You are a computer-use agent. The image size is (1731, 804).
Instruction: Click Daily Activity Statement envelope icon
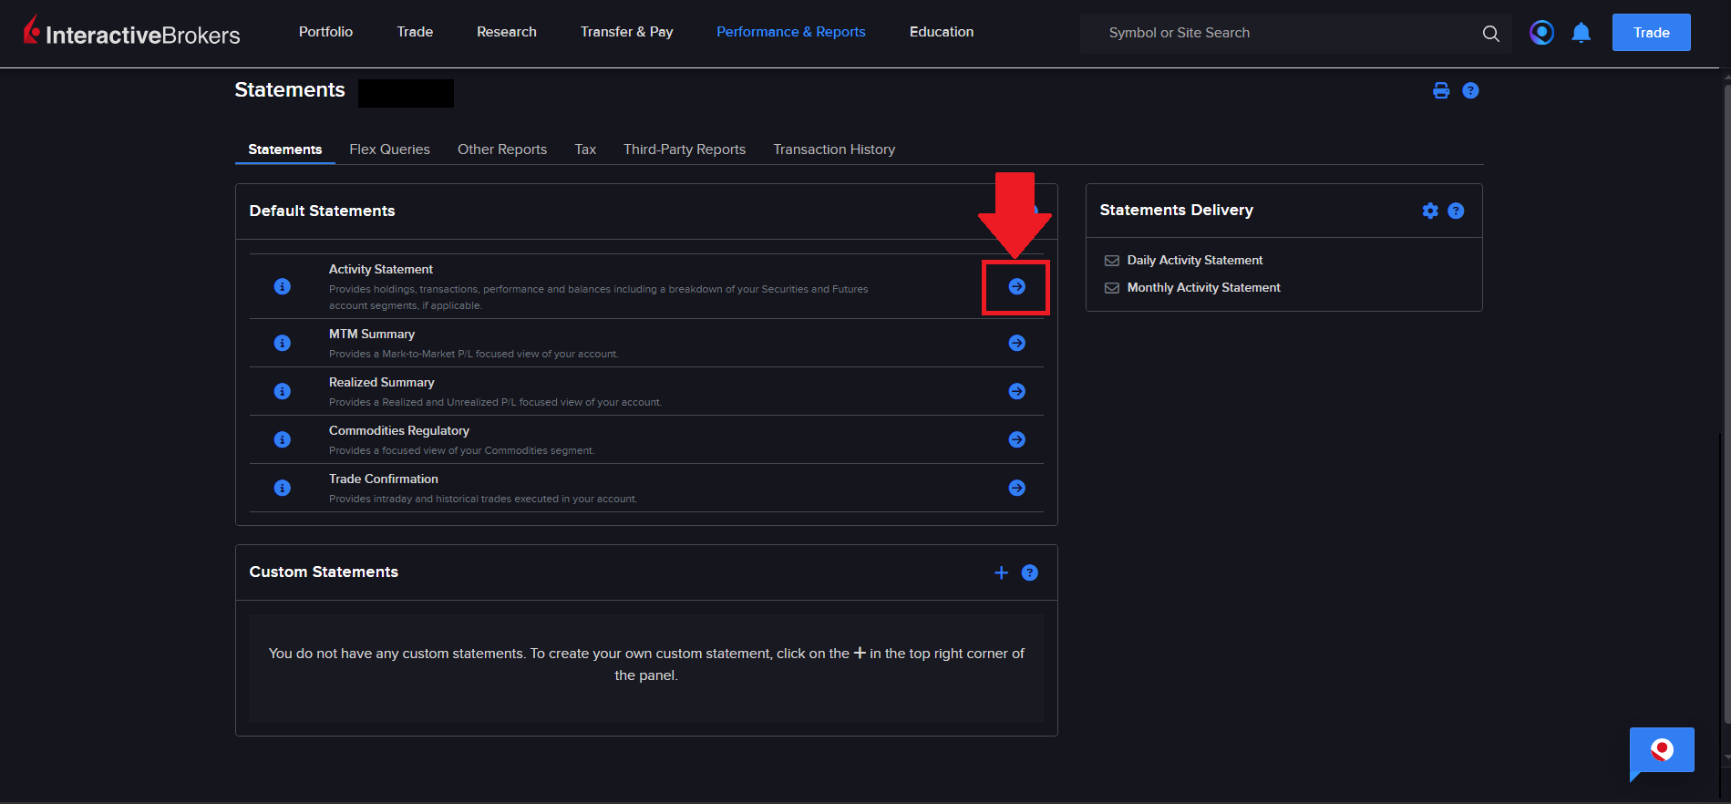click(1112, 261)
